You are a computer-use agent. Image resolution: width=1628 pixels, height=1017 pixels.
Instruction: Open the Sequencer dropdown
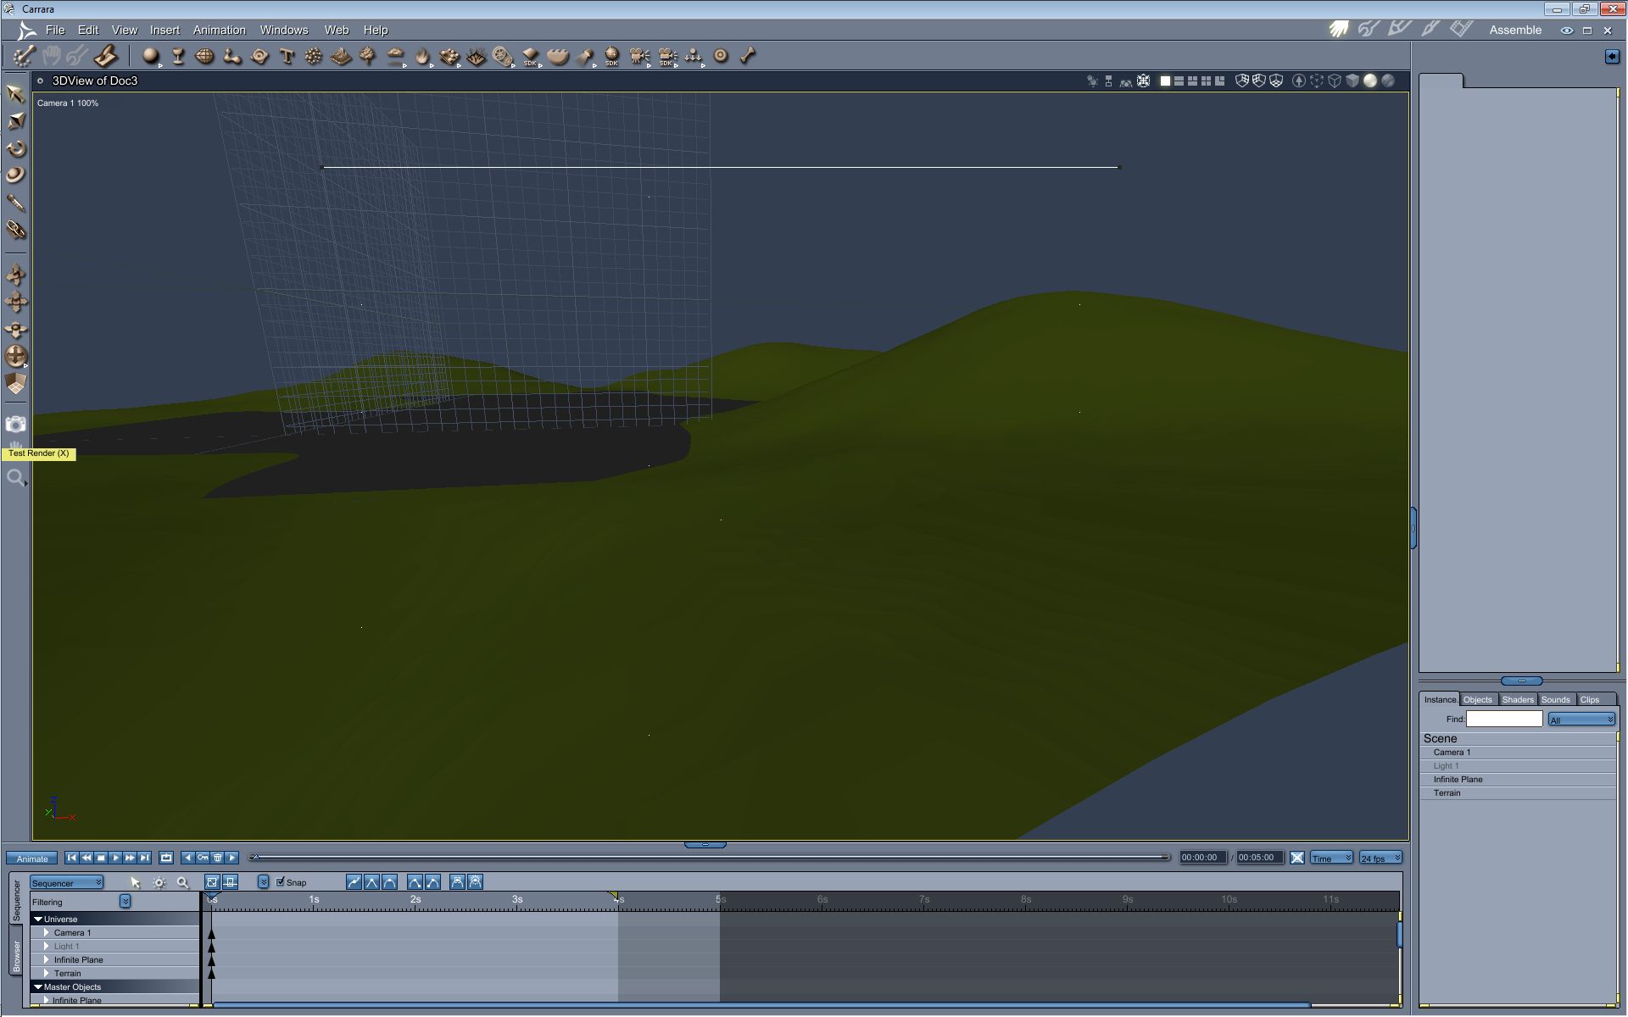[66, 883]
